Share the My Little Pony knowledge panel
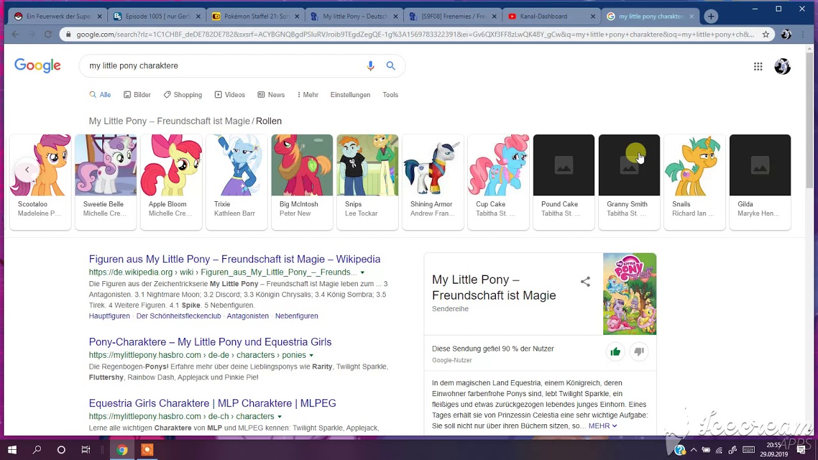This screenshot has height=460, width=818. coord(585,282)
